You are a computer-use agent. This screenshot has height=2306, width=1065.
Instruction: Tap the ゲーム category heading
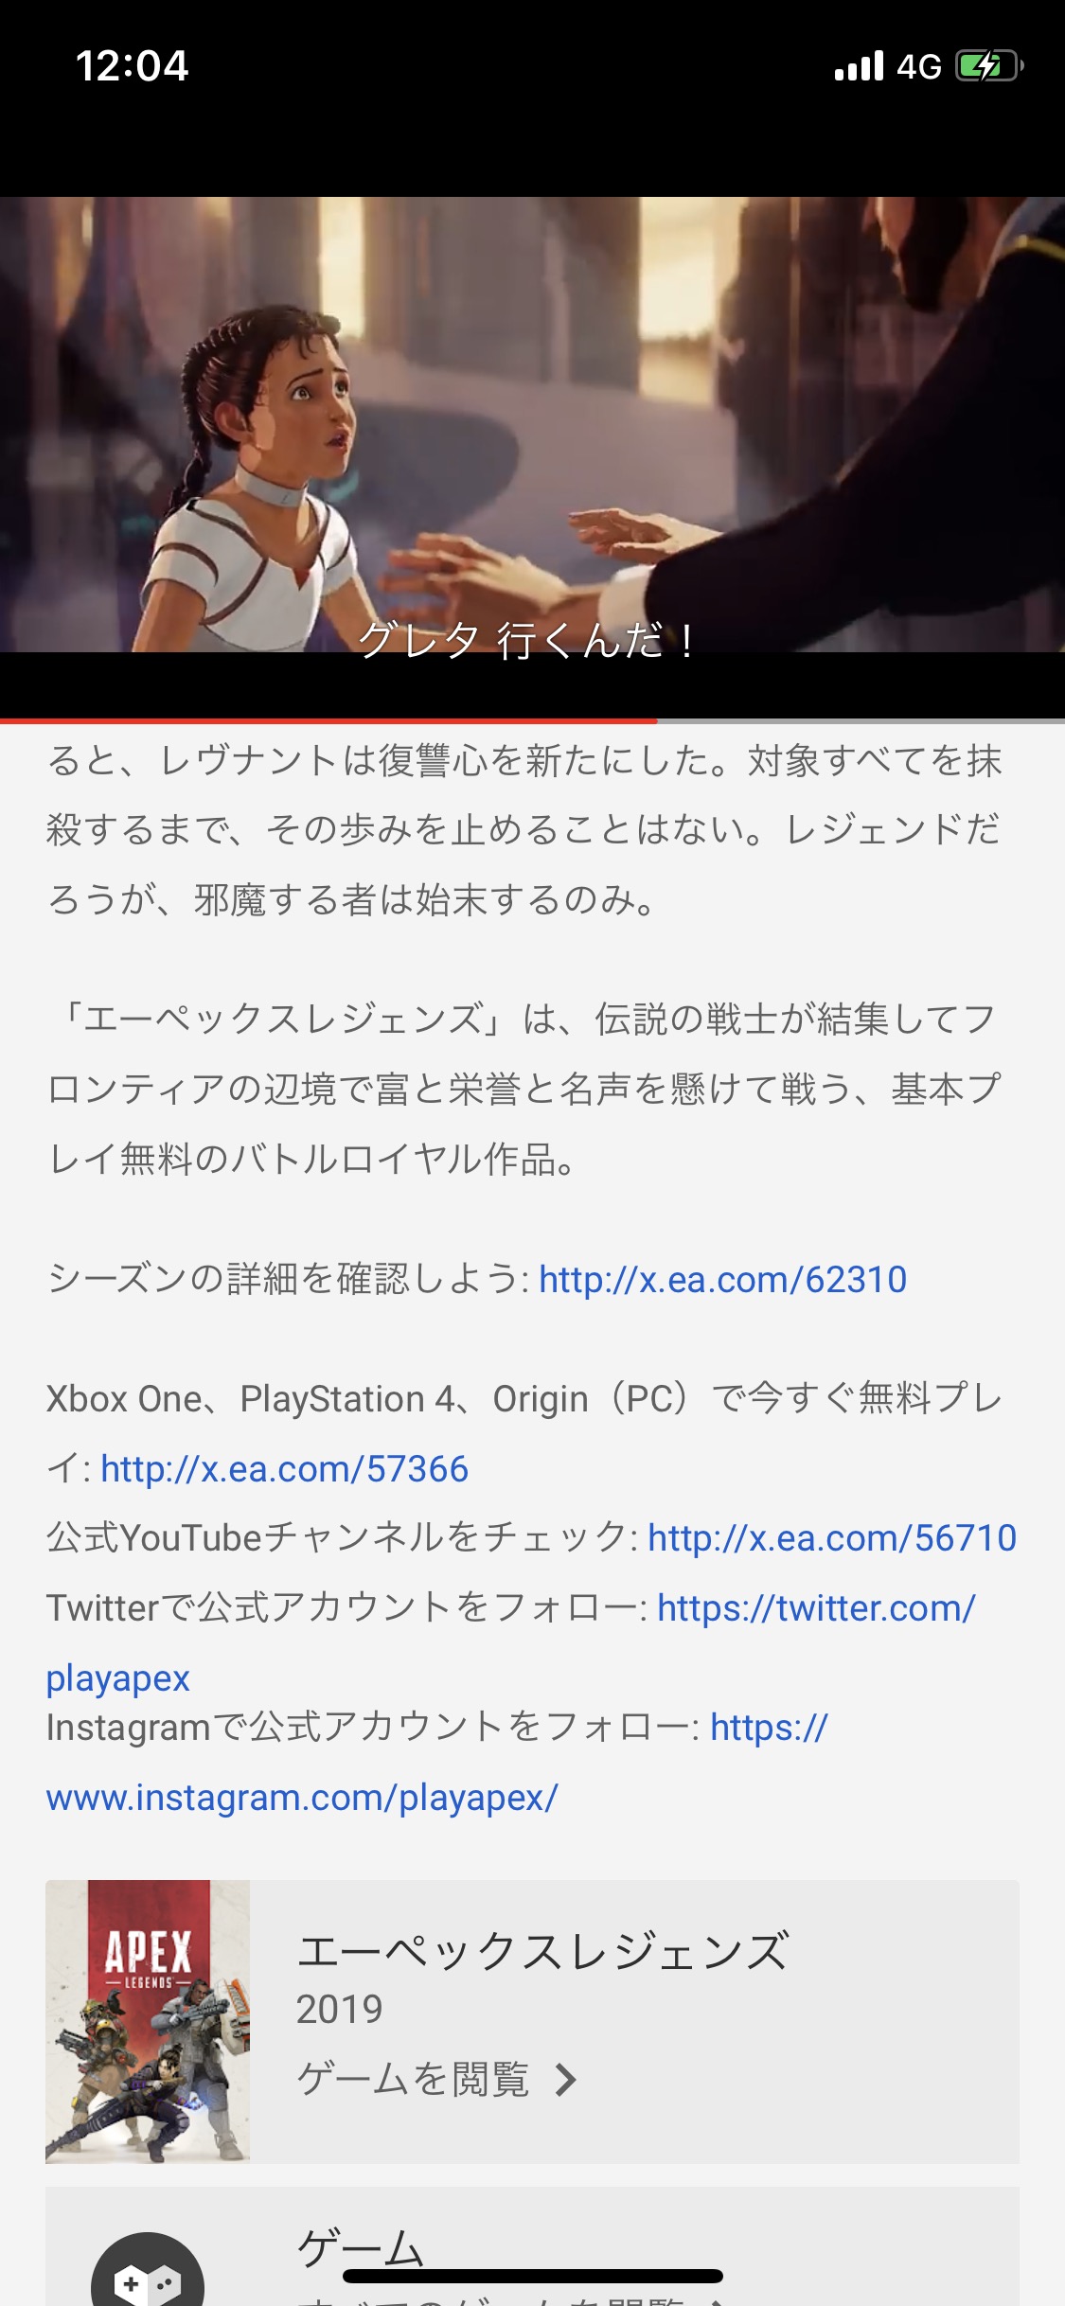360,2246
